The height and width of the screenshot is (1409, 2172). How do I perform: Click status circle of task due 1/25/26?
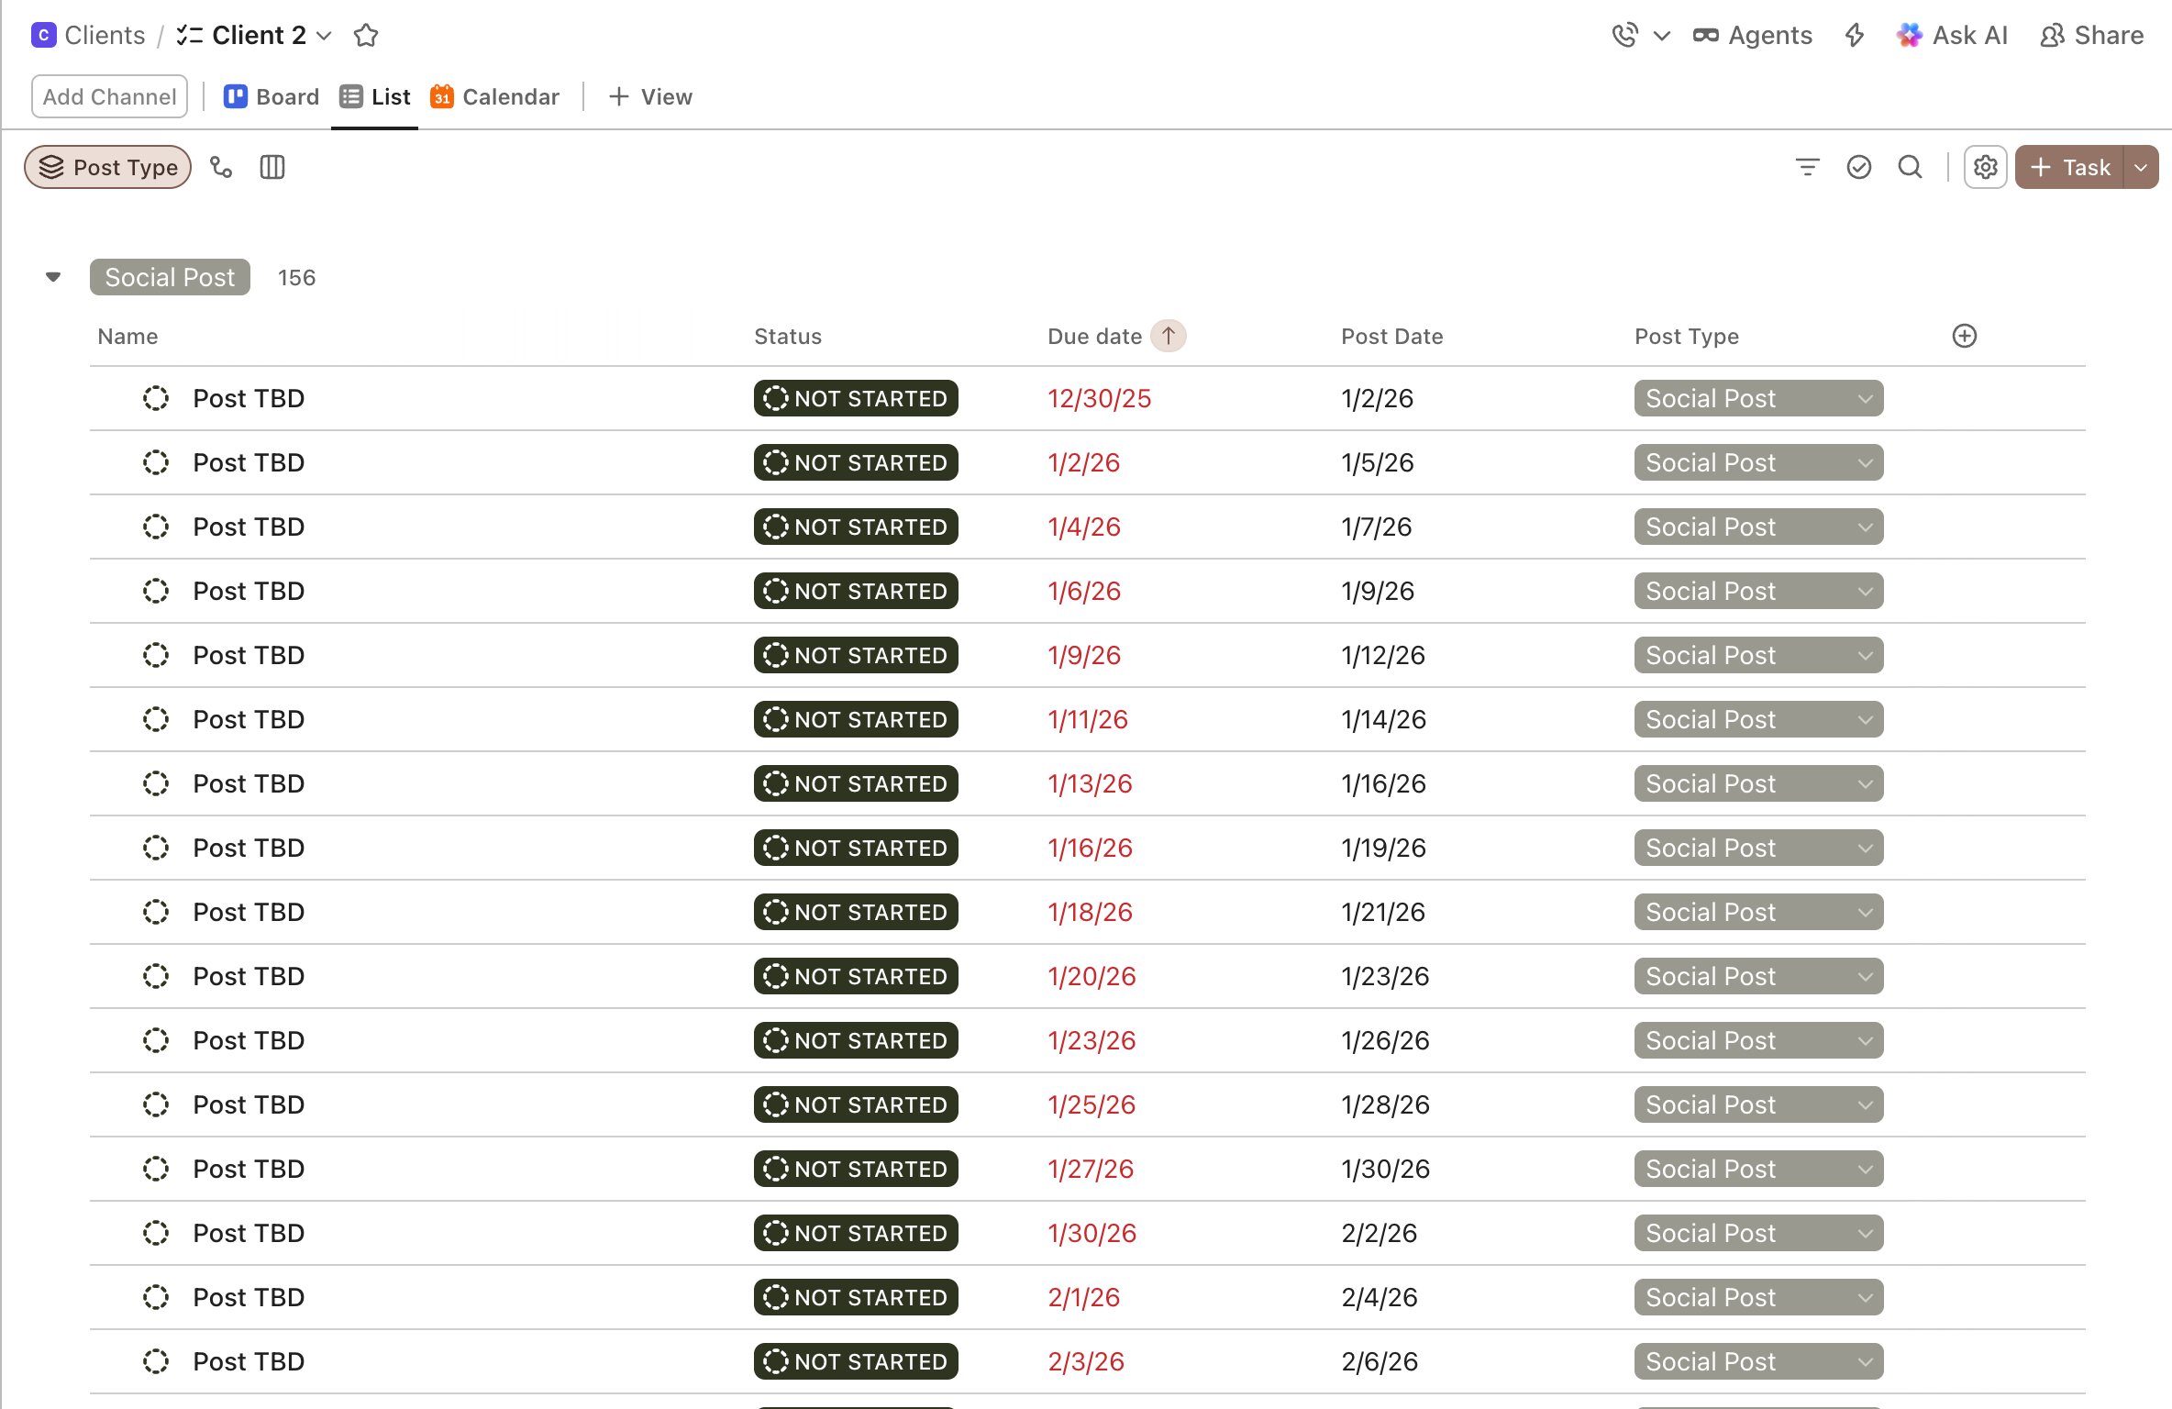point(156,1104)
